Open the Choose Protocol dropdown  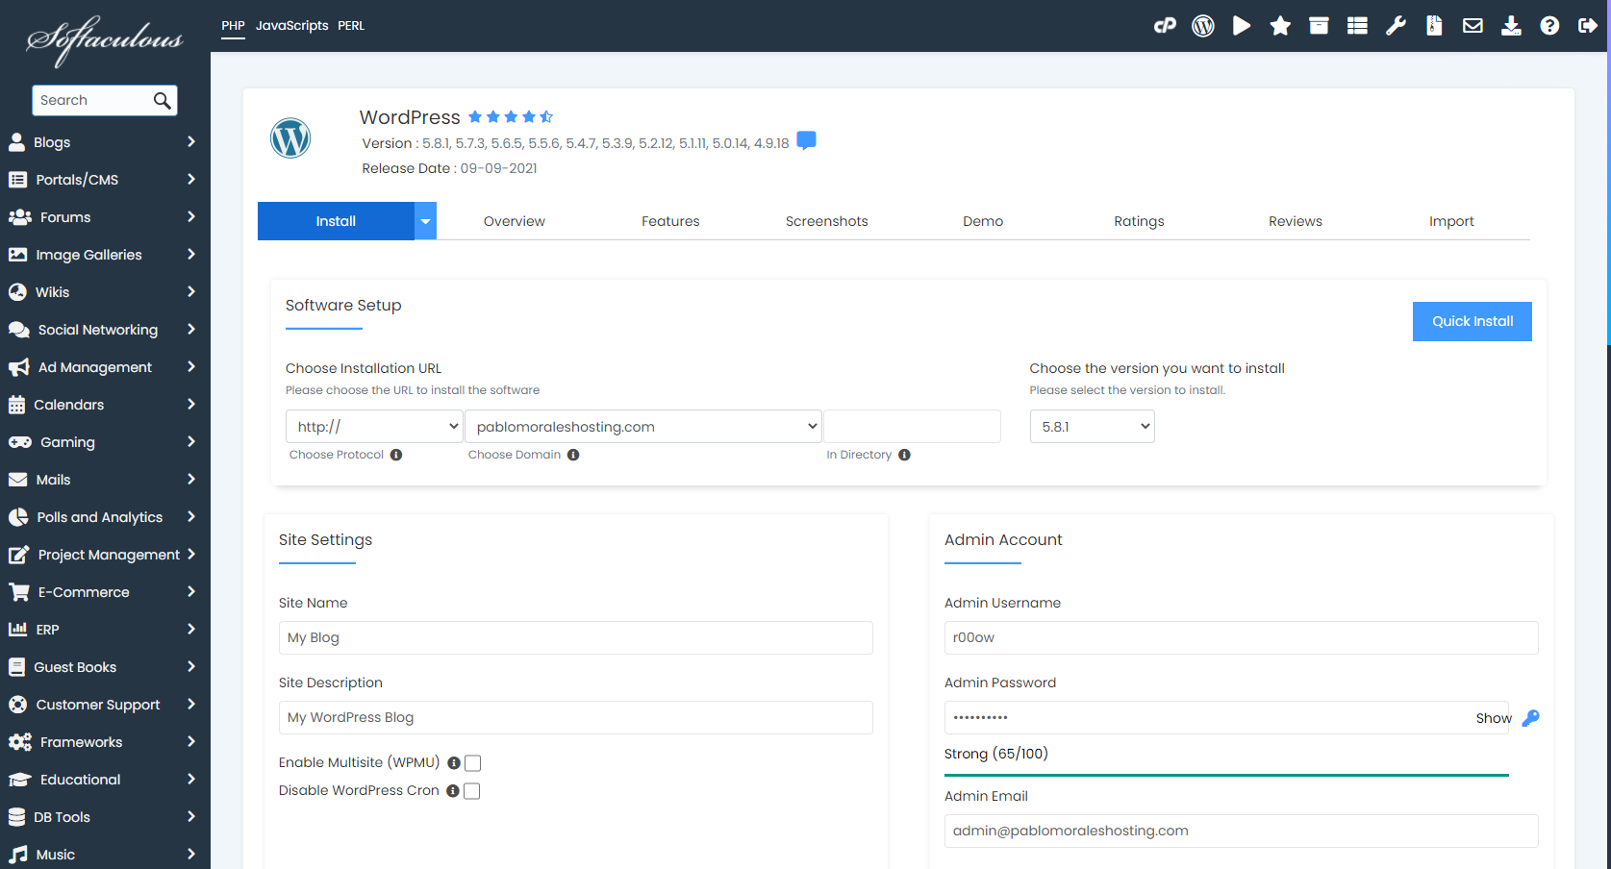tap(374, 426)
